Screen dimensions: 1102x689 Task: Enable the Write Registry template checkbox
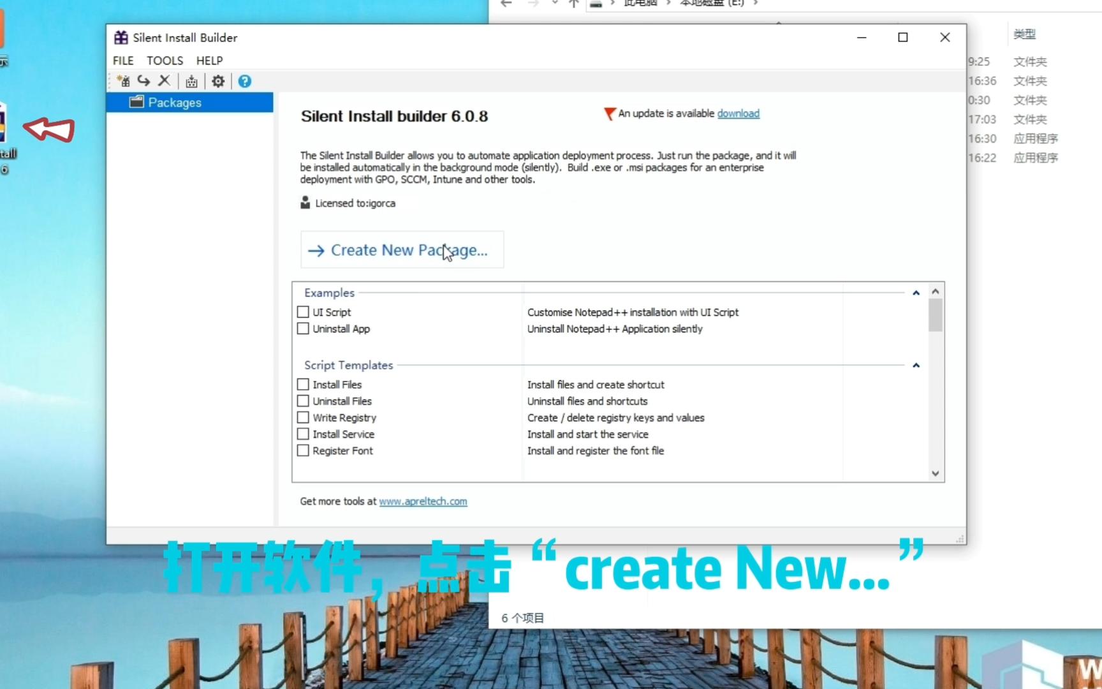coord(303,418)
